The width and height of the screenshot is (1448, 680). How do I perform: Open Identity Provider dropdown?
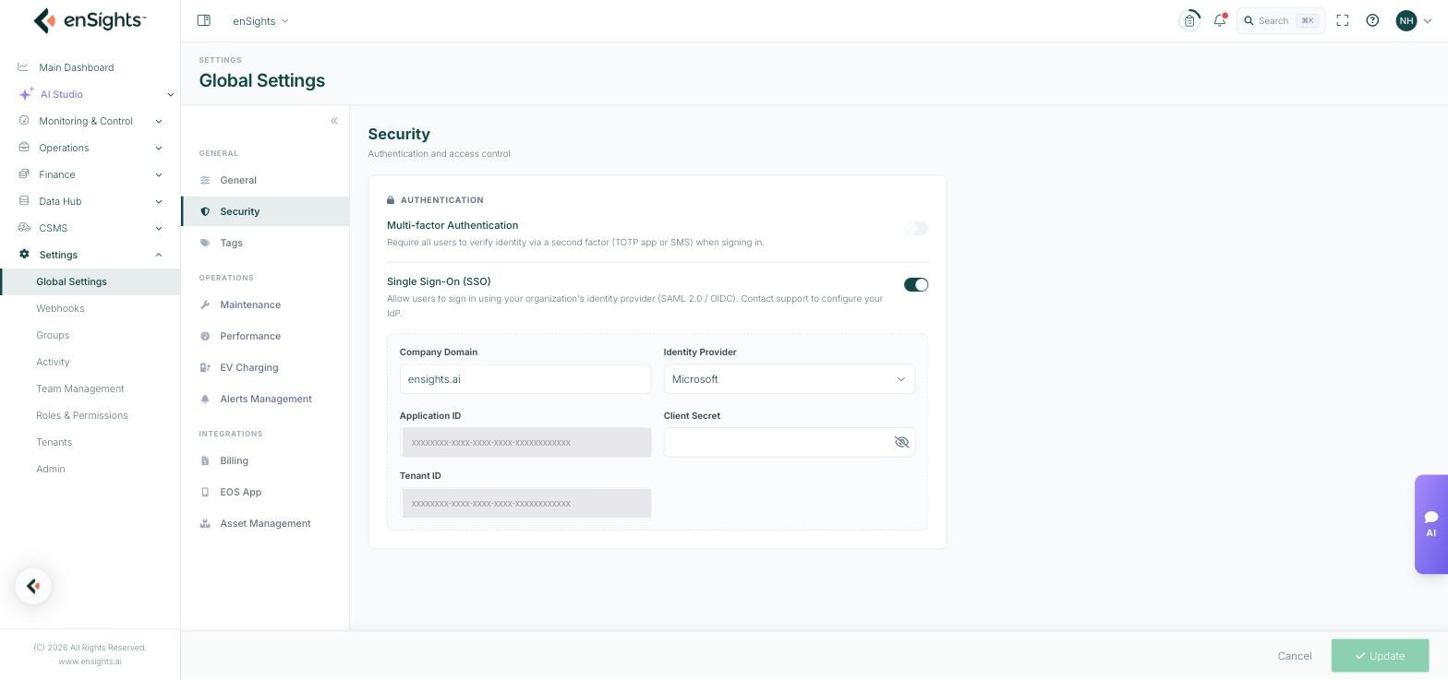tap(790, 379)
